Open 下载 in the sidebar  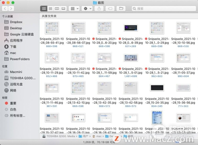tap(10, 47)
